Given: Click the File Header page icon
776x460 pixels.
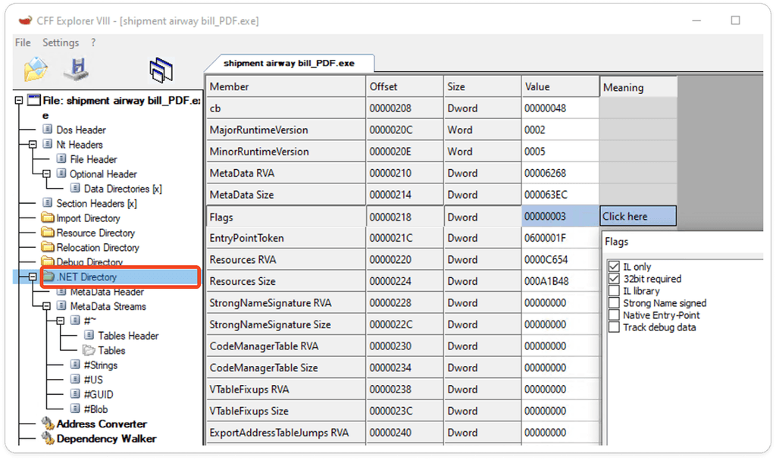Looking at the screenshot, I should (x=61, y=159).
